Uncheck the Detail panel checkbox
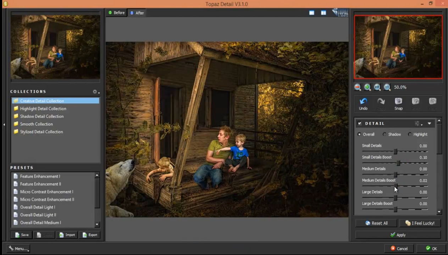 click(360, 123)
